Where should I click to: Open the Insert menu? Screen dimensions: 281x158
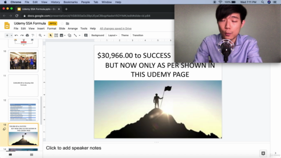click(41, 29)
